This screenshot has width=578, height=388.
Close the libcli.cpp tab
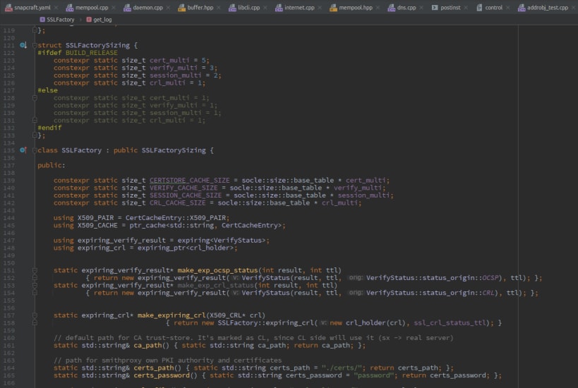[x=265, y=7]
